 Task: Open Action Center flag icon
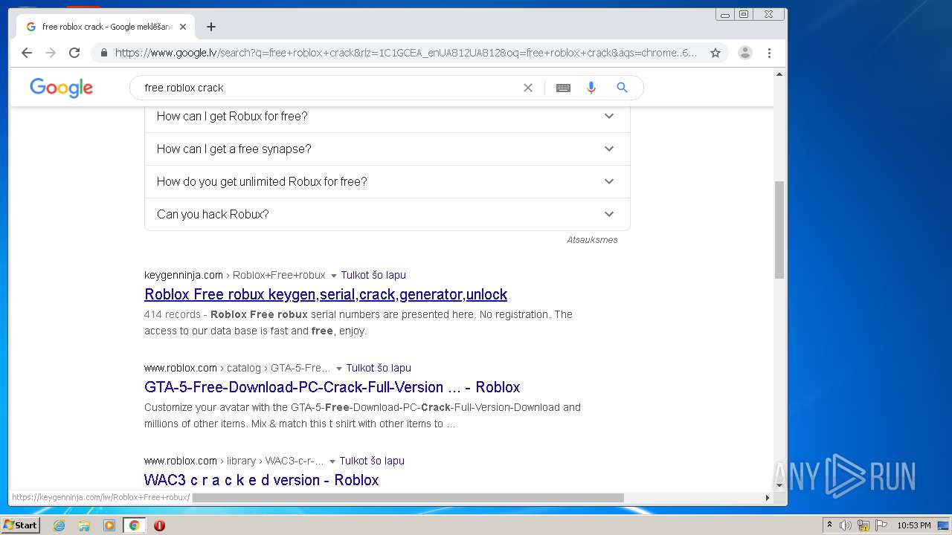click(x=881, y=525)
